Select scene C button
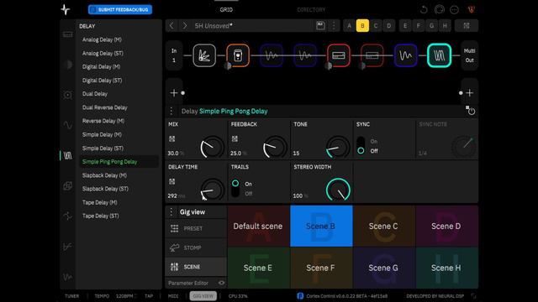 [x=376, y=26]
